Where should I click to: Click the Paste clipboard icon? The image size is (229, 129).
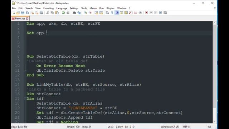click(x=57, y=13)
